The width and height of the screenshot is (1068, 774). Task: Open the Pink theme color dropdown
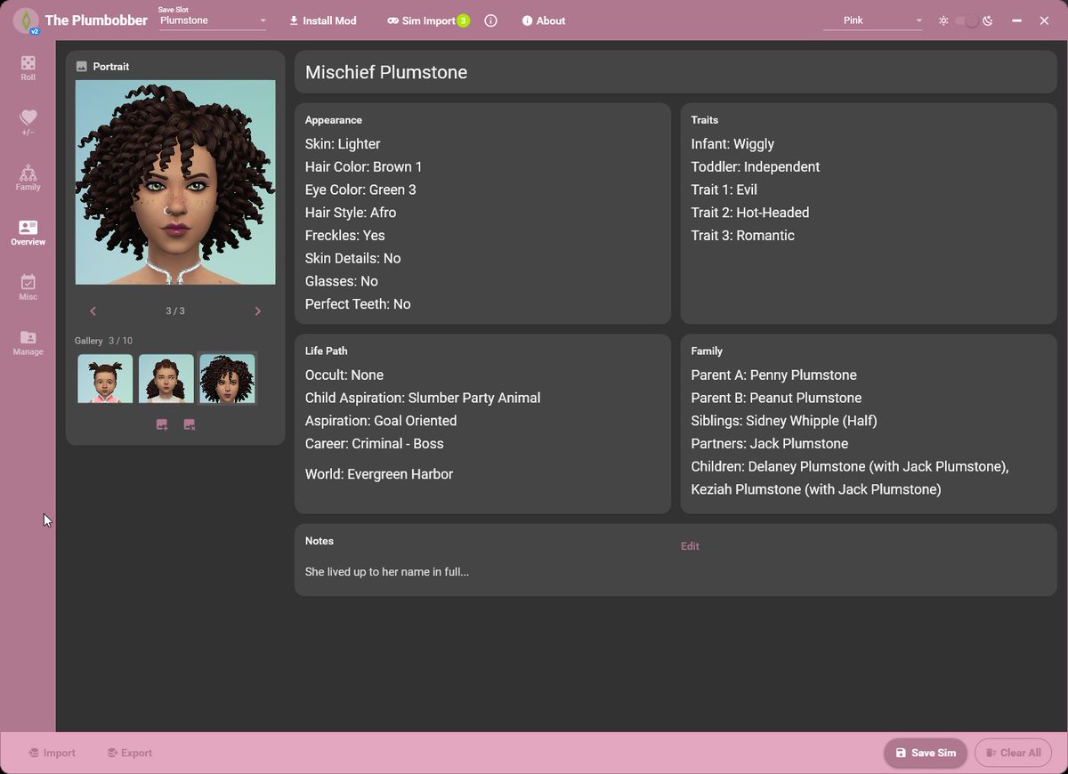874,20
